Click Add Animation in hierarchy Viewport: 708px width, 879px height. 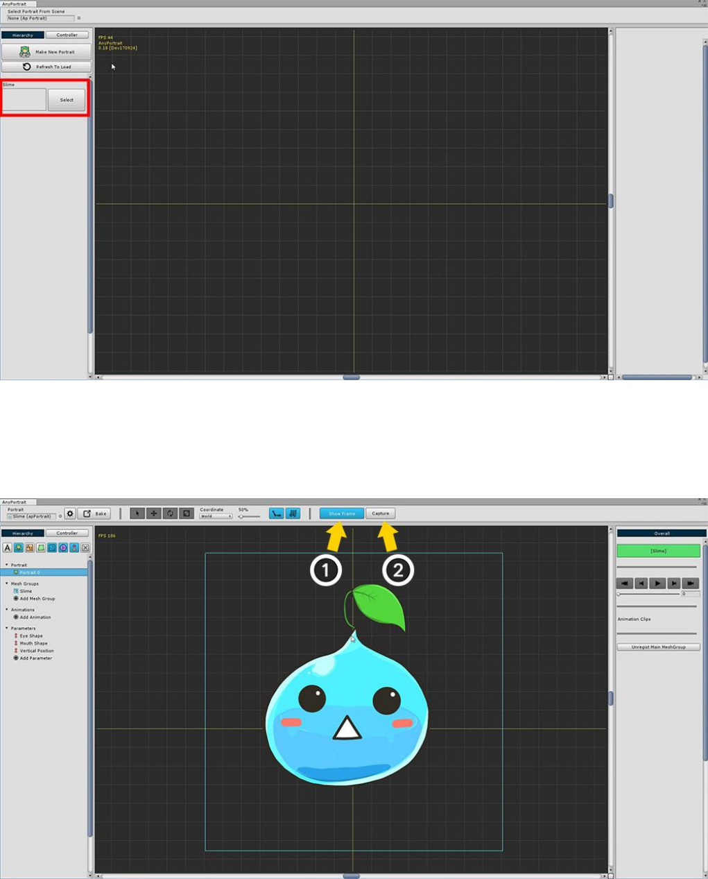tap(33, 617)
